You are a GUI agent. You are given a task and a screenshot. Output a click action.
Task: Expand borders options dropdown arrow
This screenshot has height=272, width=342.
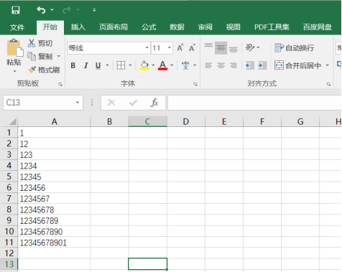coord(130,65)
